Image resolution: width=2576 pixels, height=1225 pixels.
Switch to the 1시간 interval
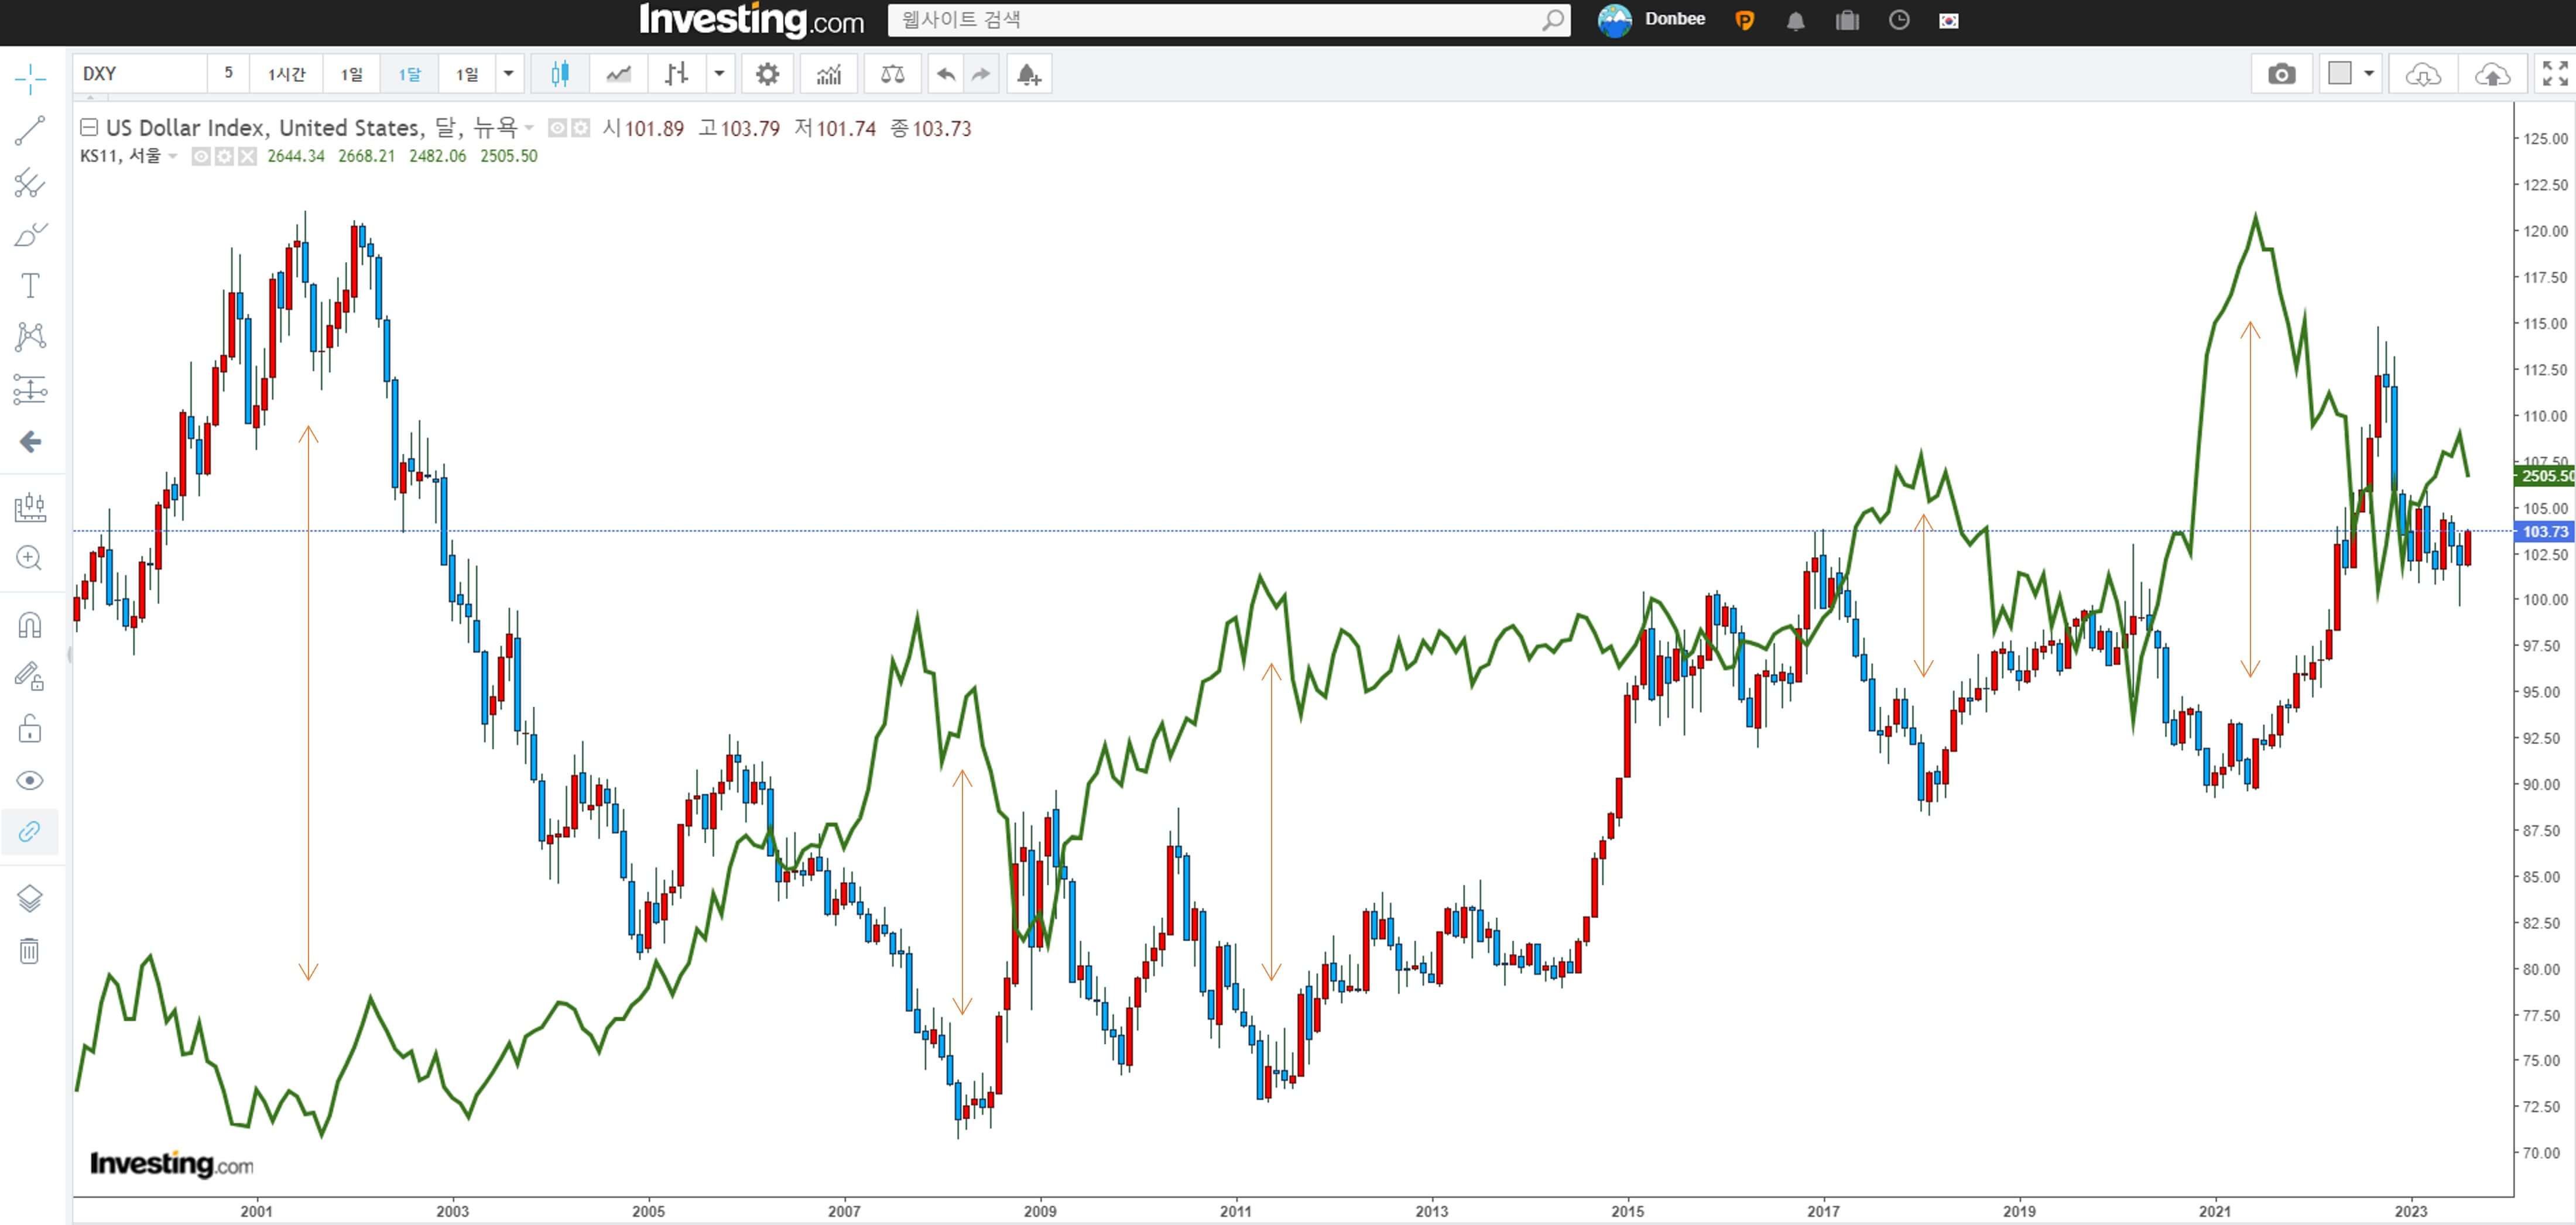tap(286, 74)
